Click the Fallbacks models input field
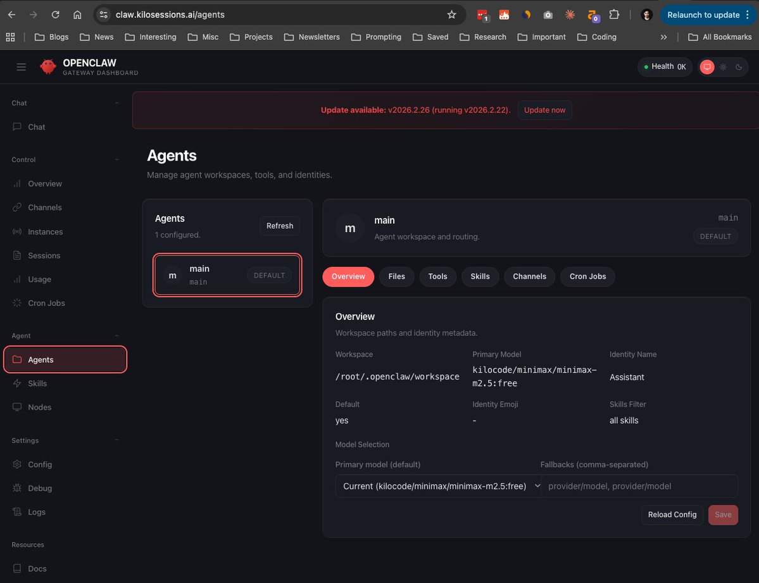Image resolution: width=759 pixels, height=583 pixels. [x=639, y=486]
